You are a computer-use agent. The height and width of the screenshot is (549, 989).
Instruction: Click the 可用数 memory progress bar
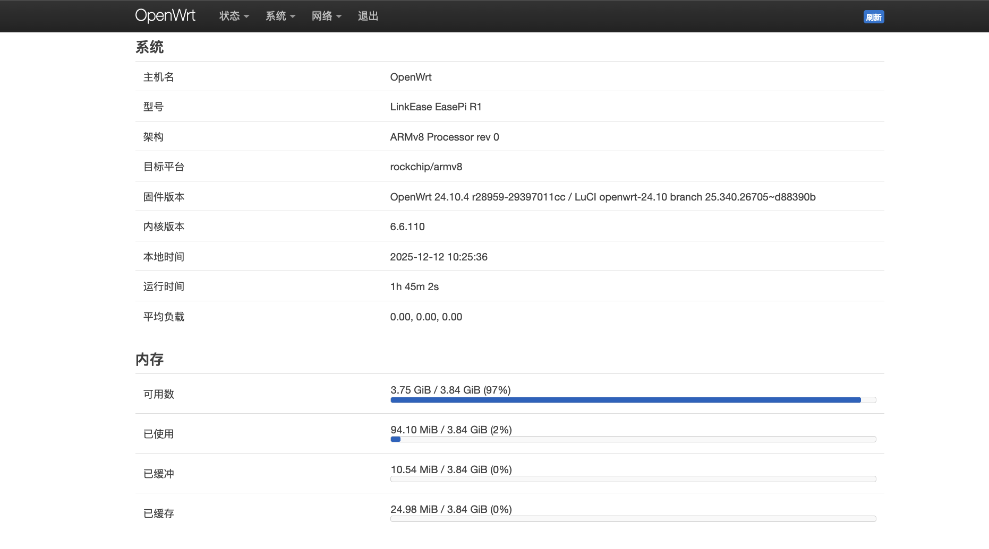click(x=633, y=400)
